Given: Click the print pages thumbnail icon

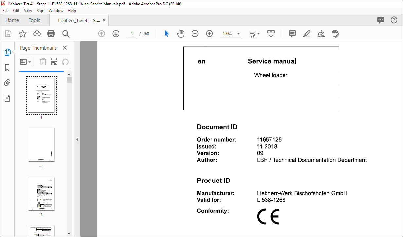Looking at the screenshot, I should point(54,62).
